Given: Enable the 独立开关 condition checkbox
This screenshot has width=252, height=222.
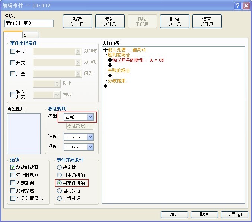Looking at the screenshot, I should pyautogui.click(x=13, y=94).
